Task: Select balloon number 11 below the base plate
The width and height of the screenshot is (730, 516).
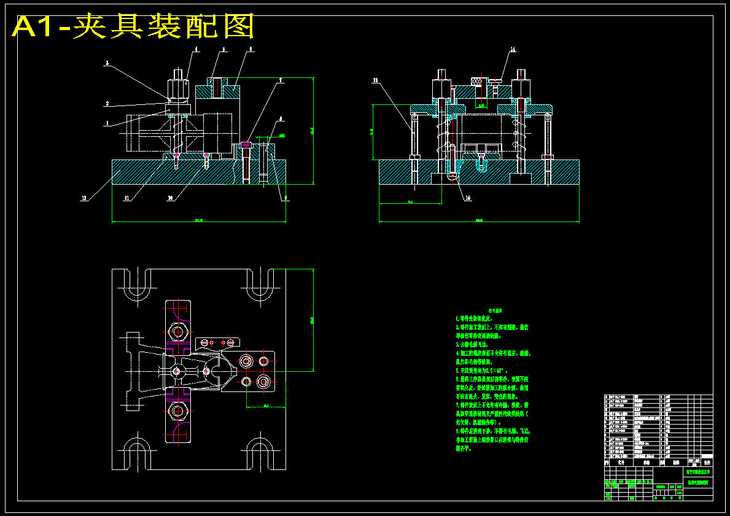Action: click(x=126, y=198)
